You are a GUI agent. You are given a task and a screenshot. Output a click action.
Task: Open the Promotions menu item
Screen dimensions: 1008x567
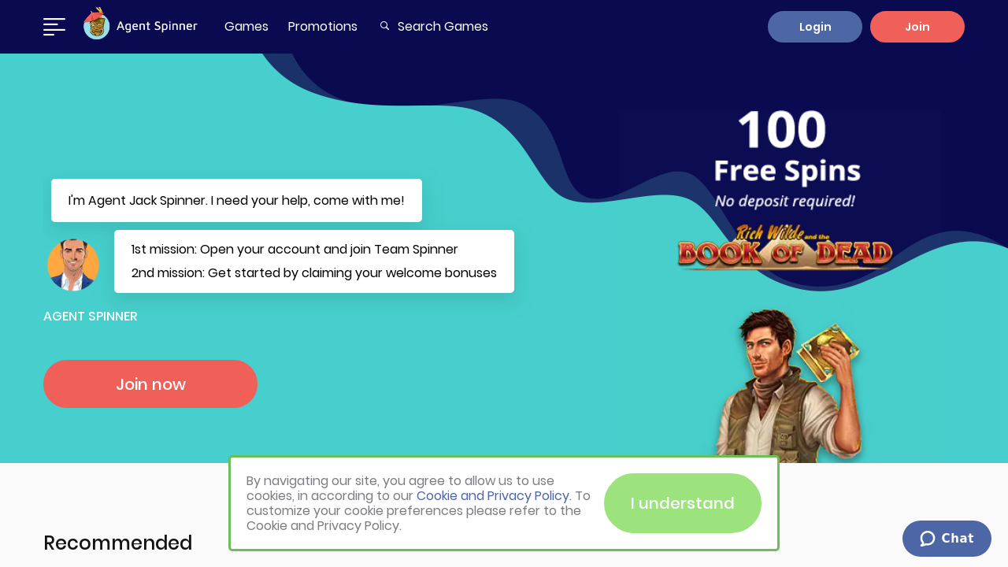pyautogui.click(x=323, y=27)
